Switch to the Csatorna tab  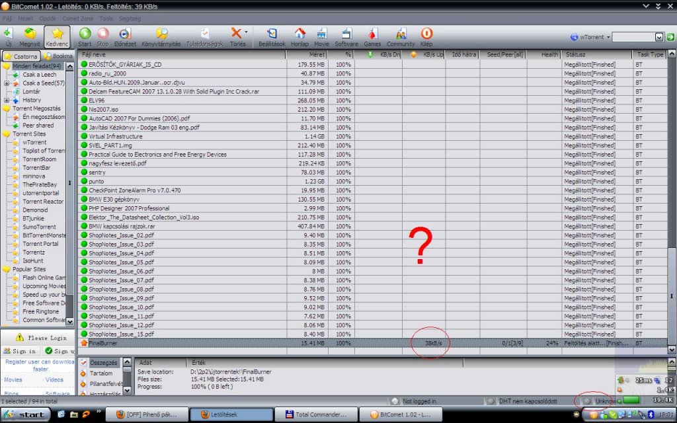[21, 56]
